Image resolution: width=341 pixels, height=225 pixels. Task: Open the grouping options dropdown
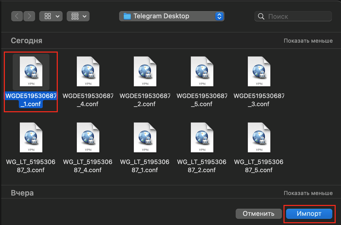pyautogui.click(x=78, y=17)
